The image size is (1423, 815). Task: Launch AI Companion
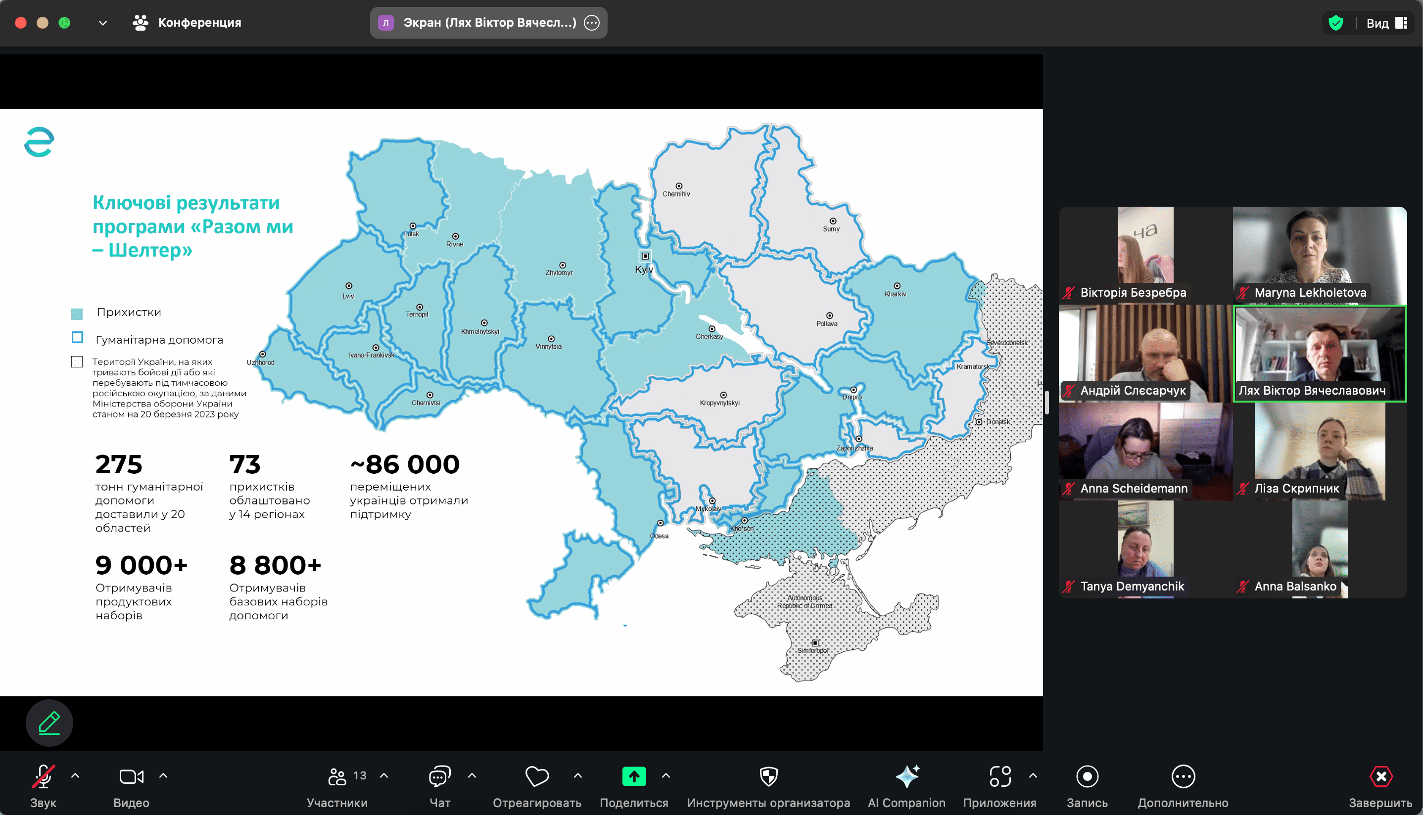pos(906,776)
